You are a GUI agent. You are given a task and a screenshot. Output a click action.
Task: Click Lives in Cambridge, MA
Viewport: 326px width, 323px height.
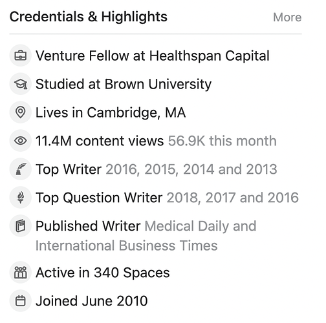[x=111, y=112]
